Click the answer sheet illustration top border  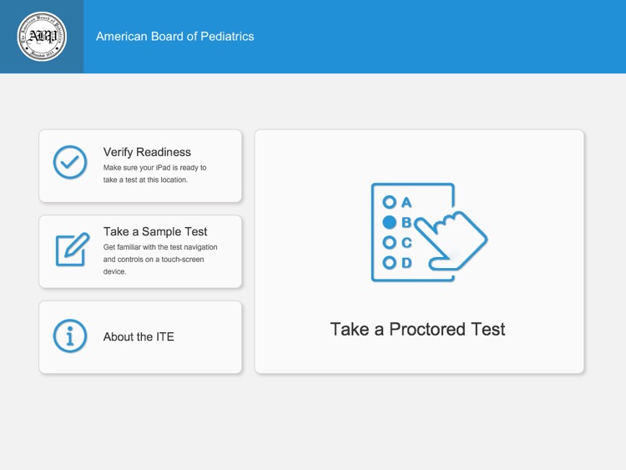412,184
